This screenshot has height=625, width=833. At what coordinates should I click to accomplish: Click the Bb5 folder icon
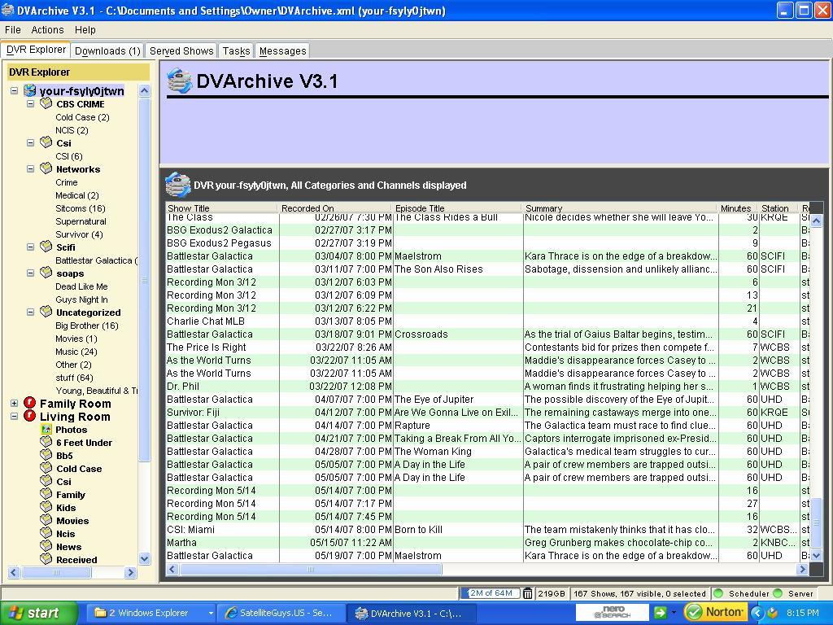click(46, 455)
